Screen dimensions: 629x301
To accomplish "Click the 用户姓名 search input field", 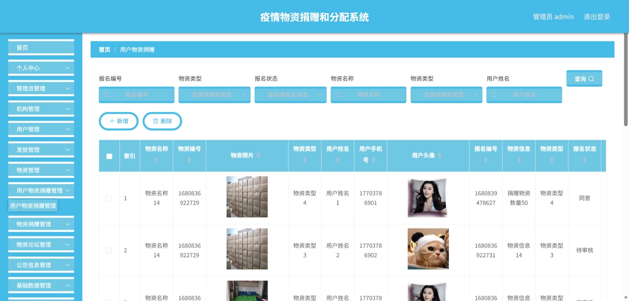I will pos(524,95).
